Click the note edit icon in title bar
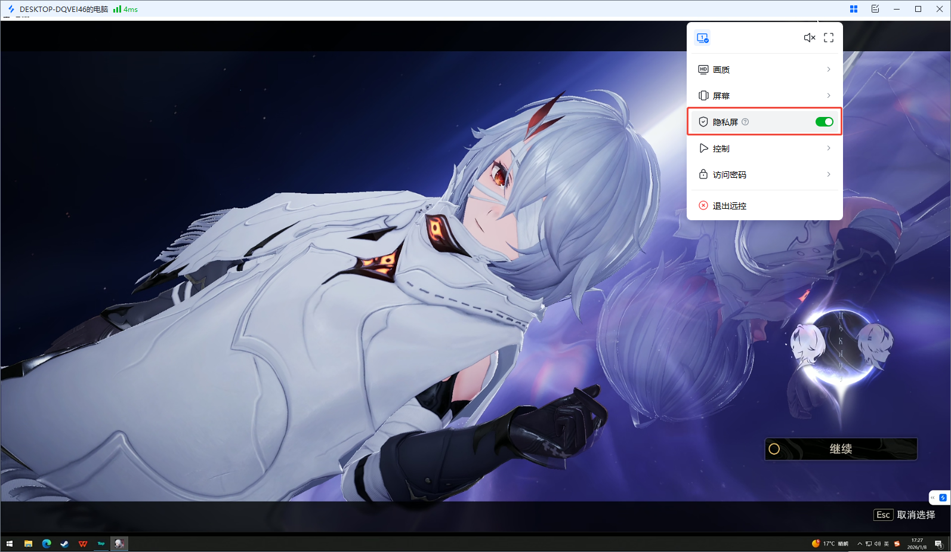951x552 pixels. click(875, 9)
